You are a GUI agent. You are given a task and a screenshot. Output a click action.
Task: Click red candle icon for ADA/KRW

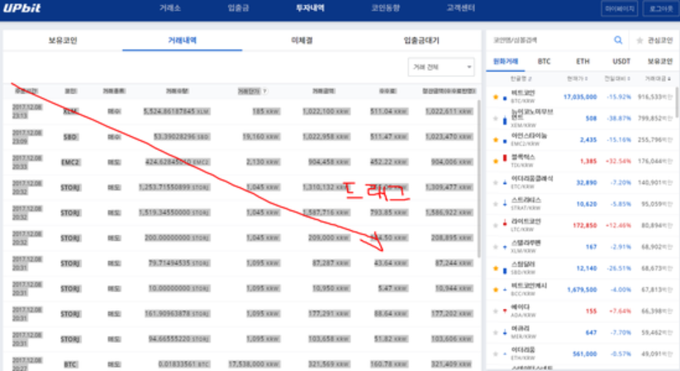504,310
